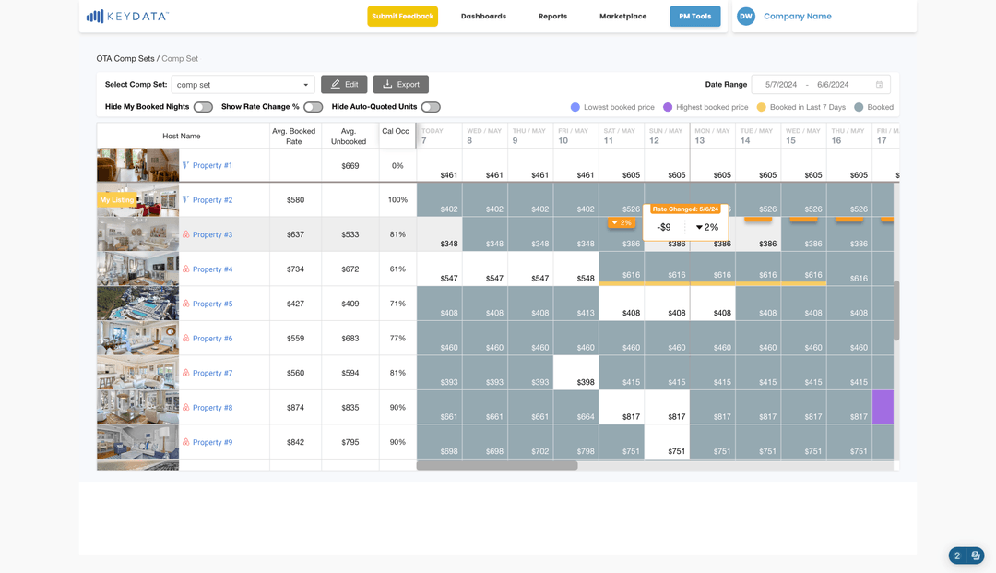Toggle Show Rate Change %
Viewport: 996px width, 573px height.
point(313,107)
